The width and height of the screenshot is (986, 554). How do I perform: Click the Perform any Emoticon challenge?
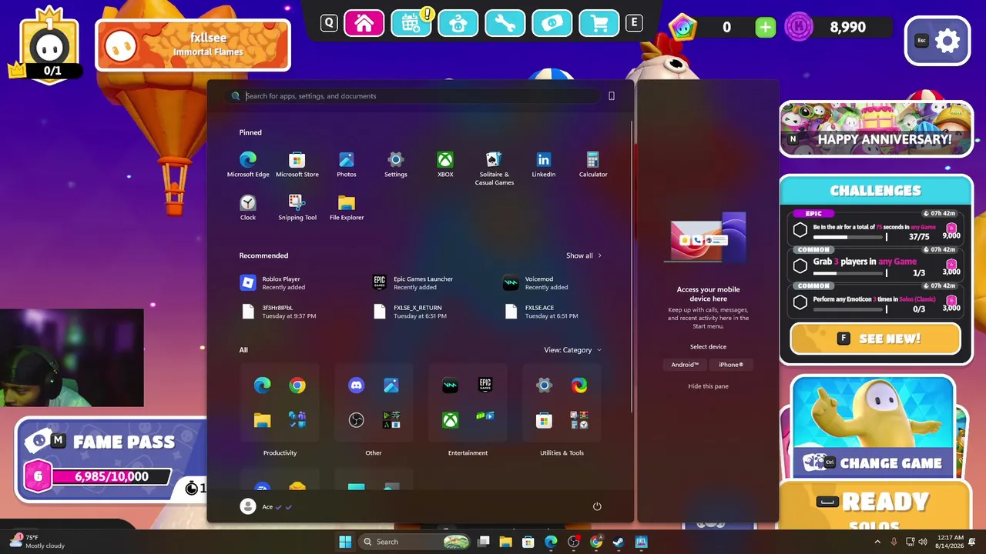(x=876, y=299)
